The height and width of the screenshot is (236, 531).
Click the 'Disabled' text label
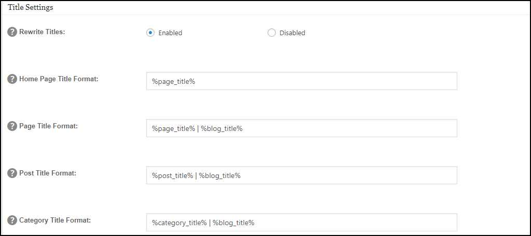(x=292, y=33)
